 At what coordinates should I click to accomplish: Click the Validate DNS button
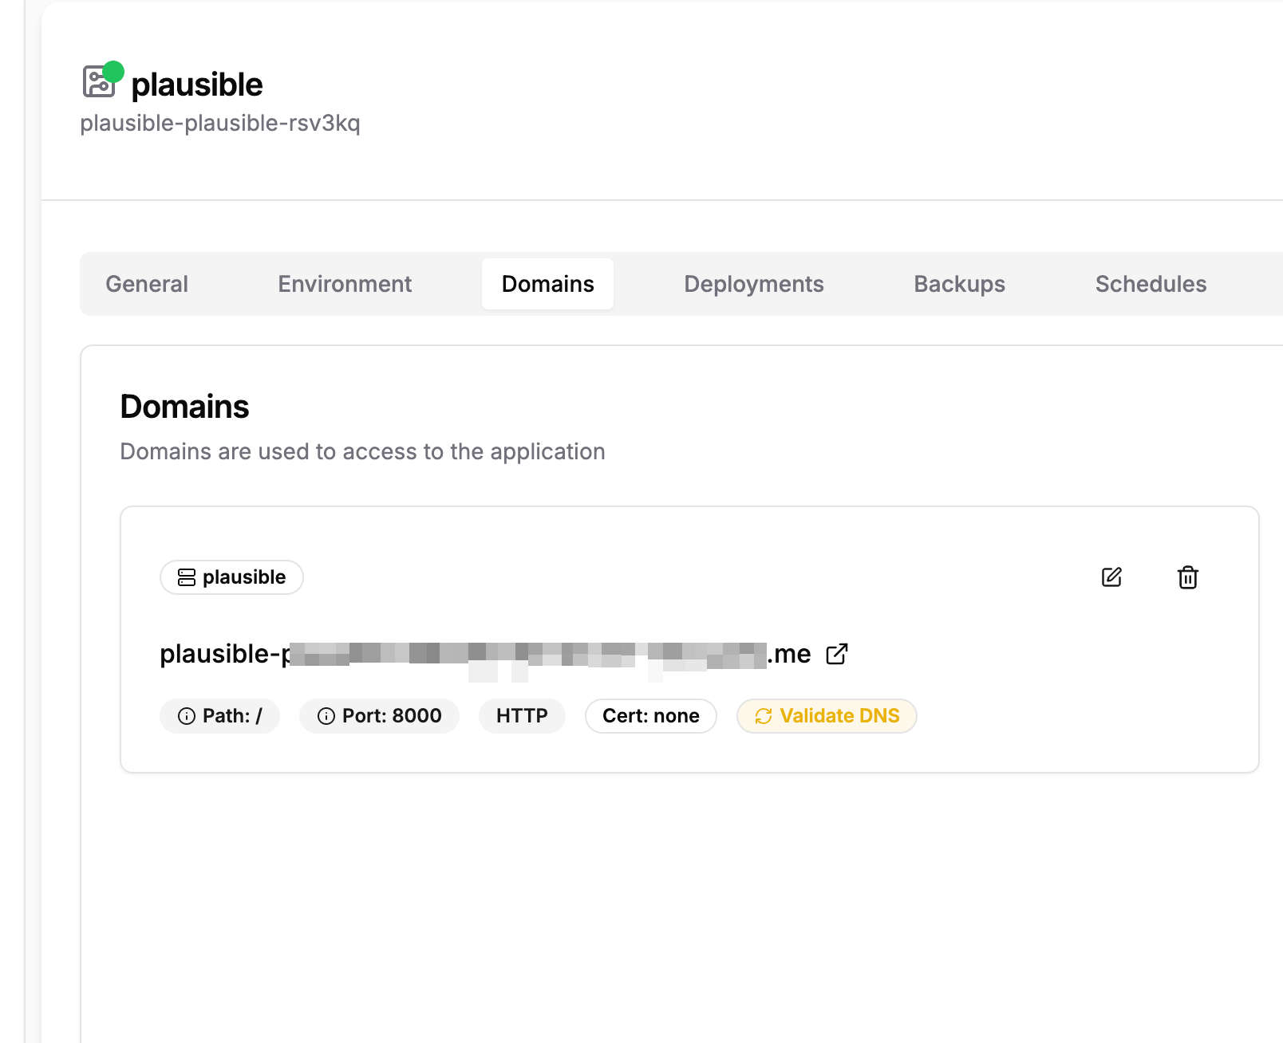coord(827,716)
